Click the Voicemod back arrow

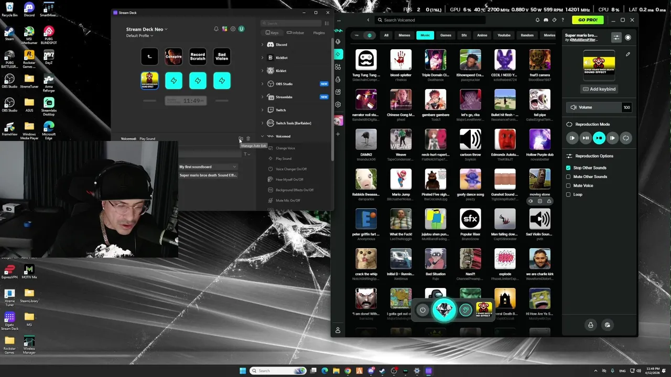point(368,20)
